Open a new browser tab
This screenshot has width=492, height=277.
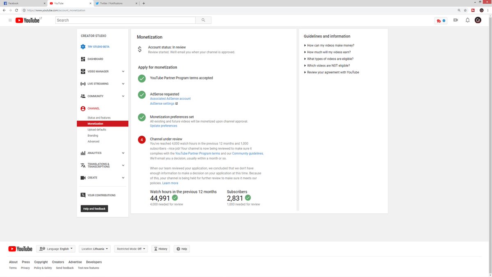pyautogui.click(x=143, y=3)
